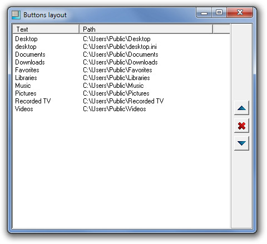
Task: Select the Libraries entry
Action: click(26, 78)
